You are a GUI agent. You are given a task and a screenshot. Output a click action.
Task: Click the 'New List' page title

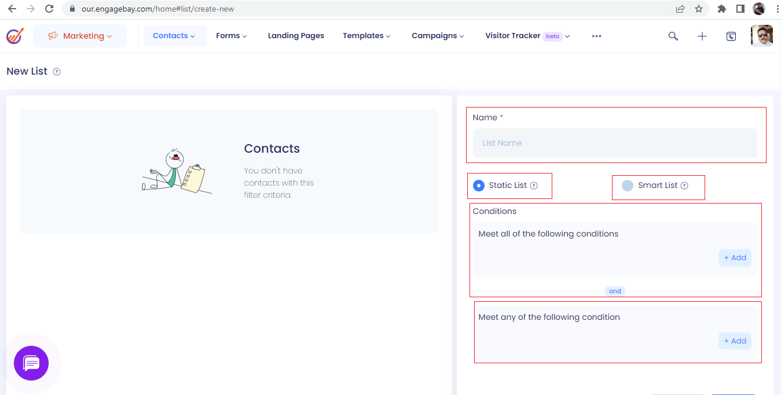[27, 71]
